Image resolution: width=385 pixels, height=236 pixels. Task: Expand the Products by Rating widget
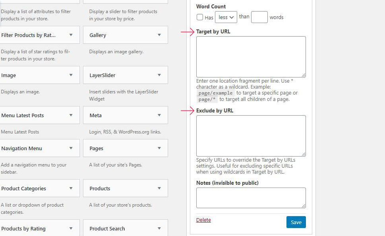coord(71,228)
